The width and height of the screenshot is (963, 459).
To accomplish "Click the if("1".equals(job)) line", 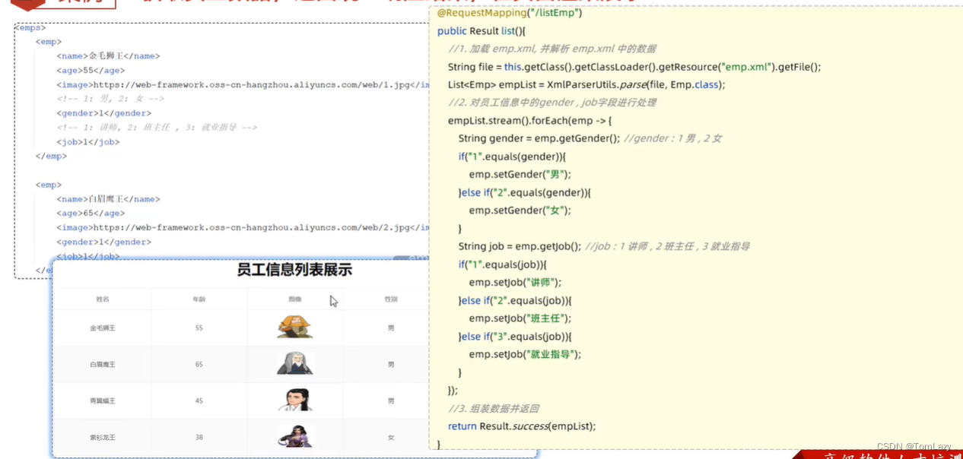I will pos(503,264).
